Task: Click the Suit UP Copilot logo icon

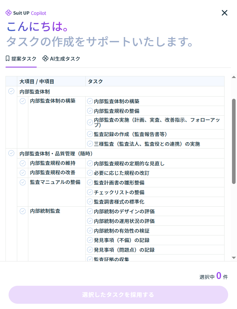Action: tap(9, 13)
